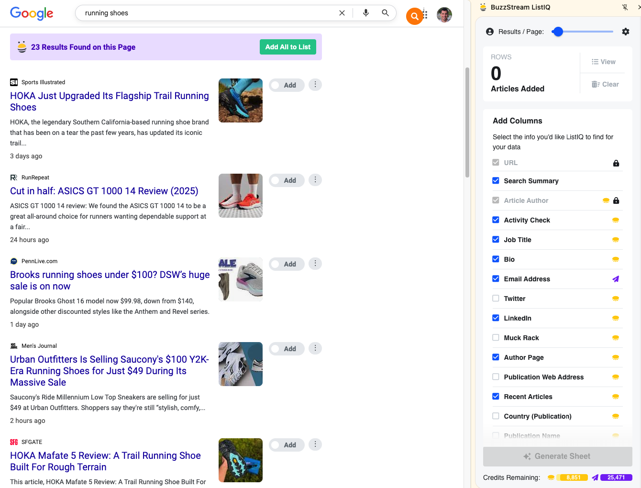641x488 pixels.
Task: Open the overflow menu next to the HOKA article
Action: coord(315,84)
